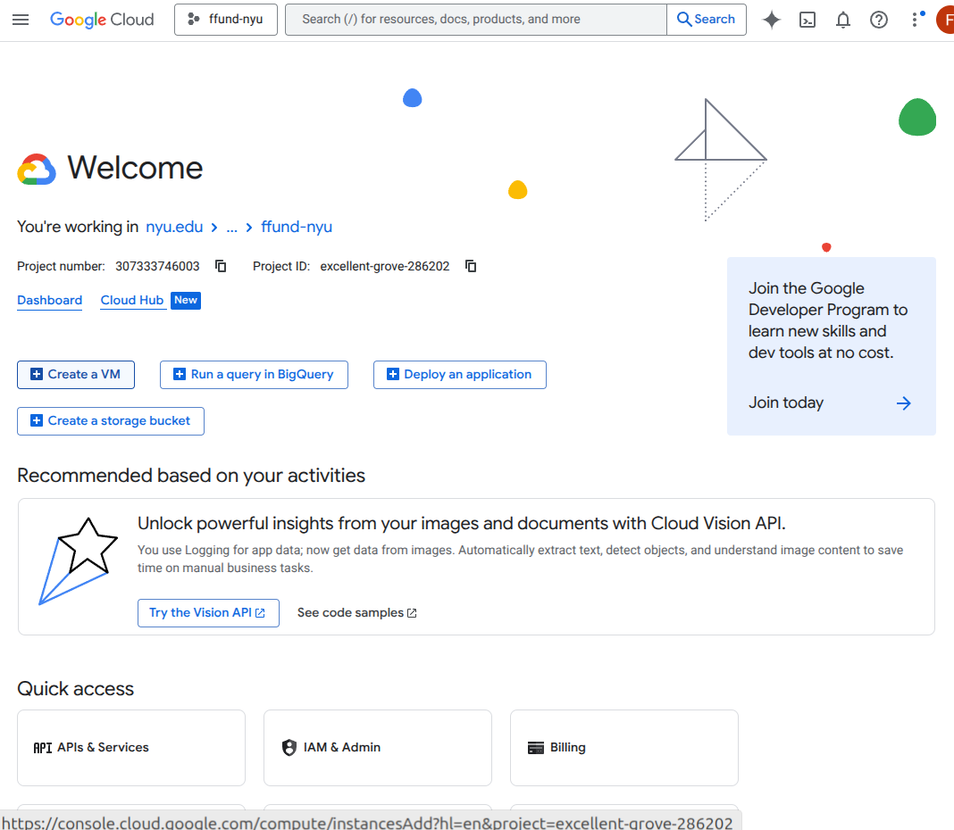
Task: Copy the project number to clipboard
Action: pyautogui.click(x=221, y=266)
